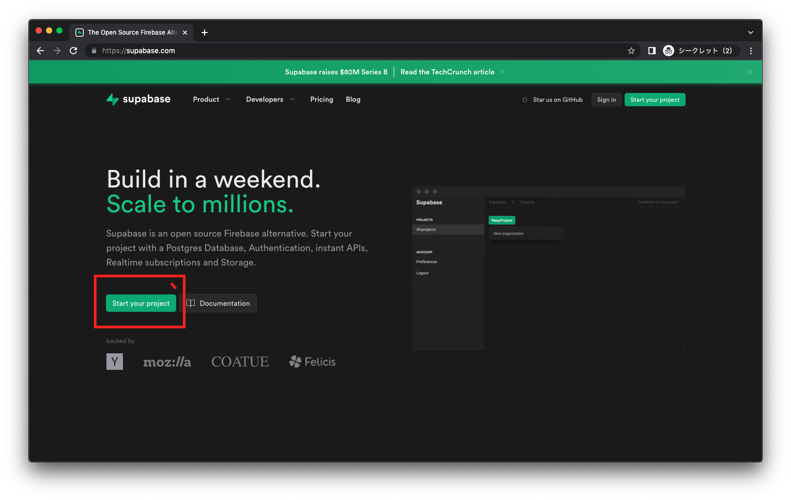The width and height of the screenshot is (791, 500).
Task: Bookmark this page with the star icon
Action: (631, 51)
